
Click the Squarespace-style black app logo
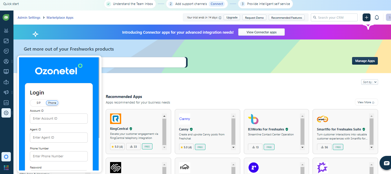pos(116,168)
